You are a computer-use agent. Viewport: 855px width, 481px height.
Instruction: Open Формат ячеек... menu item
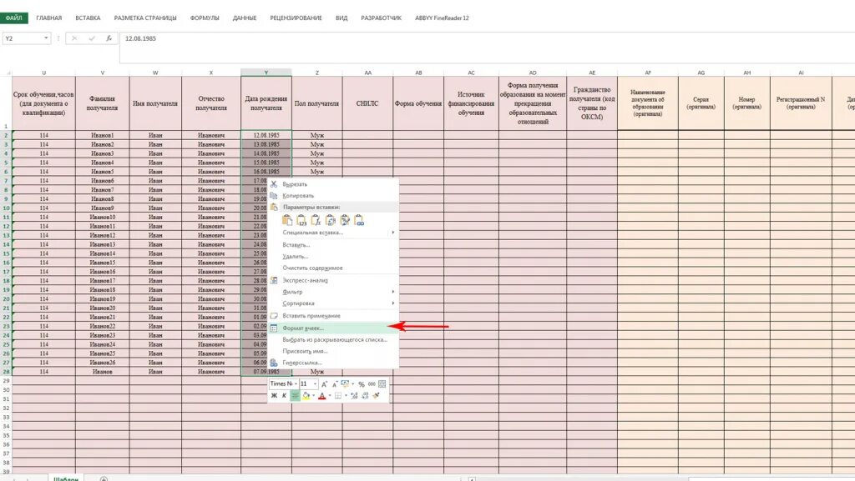pos(333,328)
